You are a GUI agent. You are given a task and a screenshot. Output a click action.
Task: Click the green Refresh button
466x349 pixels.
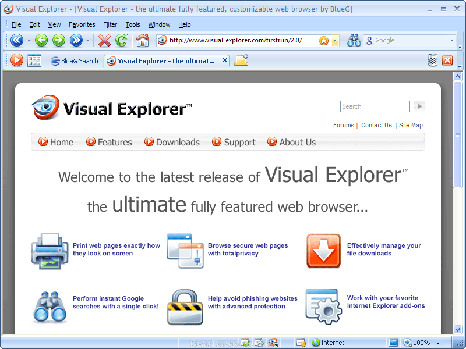point(122,40)
